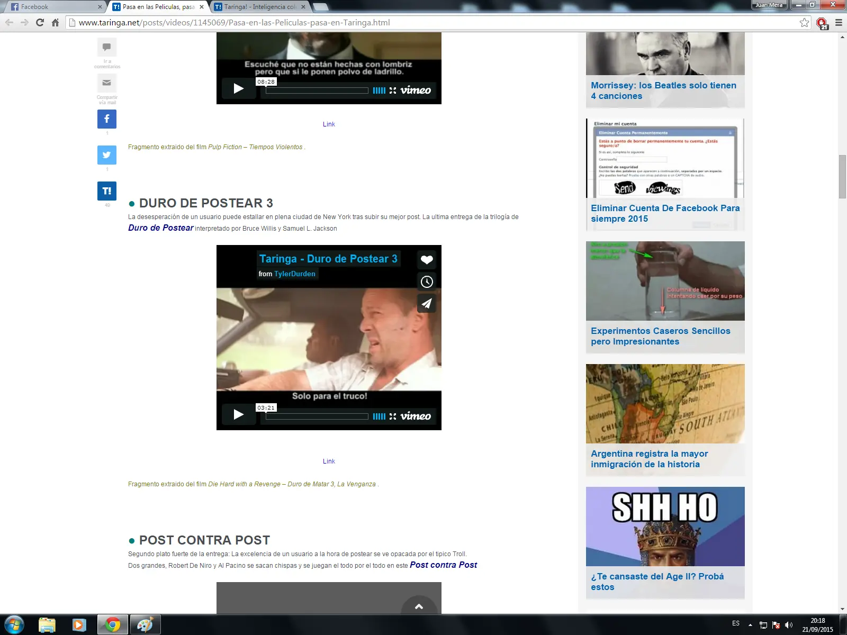Click the volume icon in system tray
This screenshot has height=635, width=847.
[789, 625]
